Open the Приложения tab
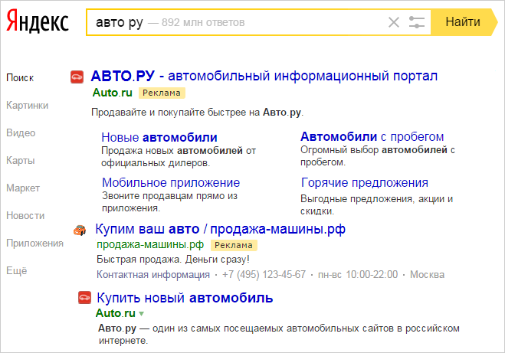 34,244
